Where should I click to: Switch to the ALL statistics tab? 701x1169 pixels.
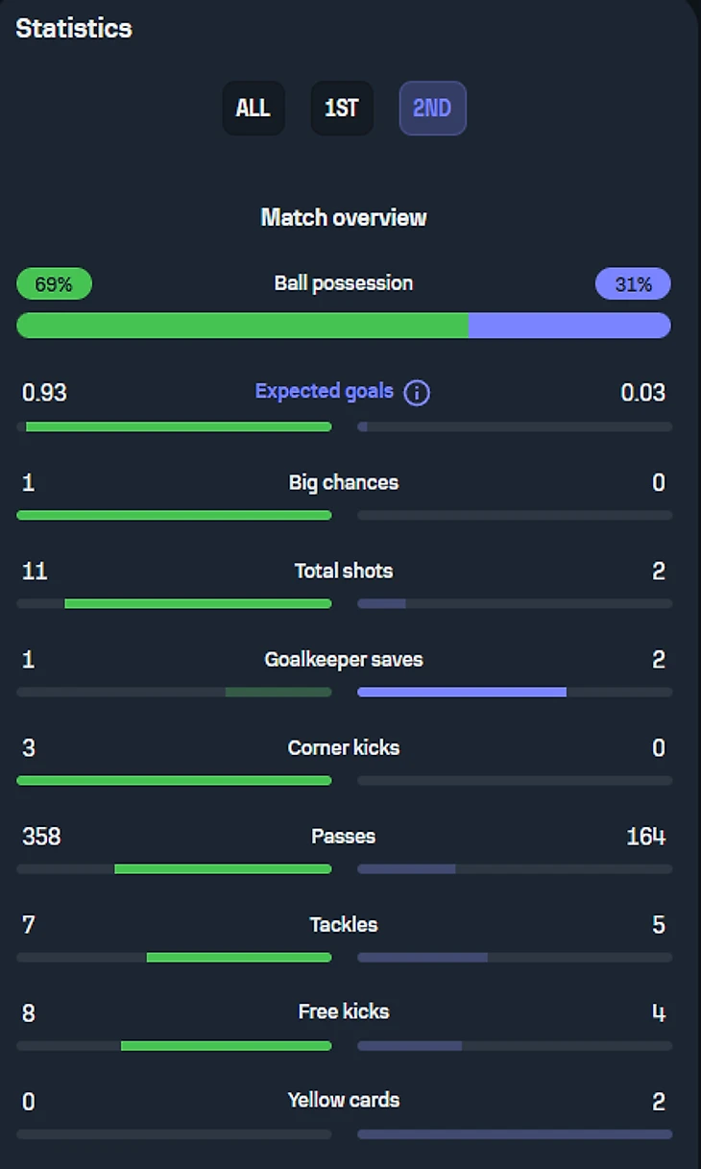[254, 108]
